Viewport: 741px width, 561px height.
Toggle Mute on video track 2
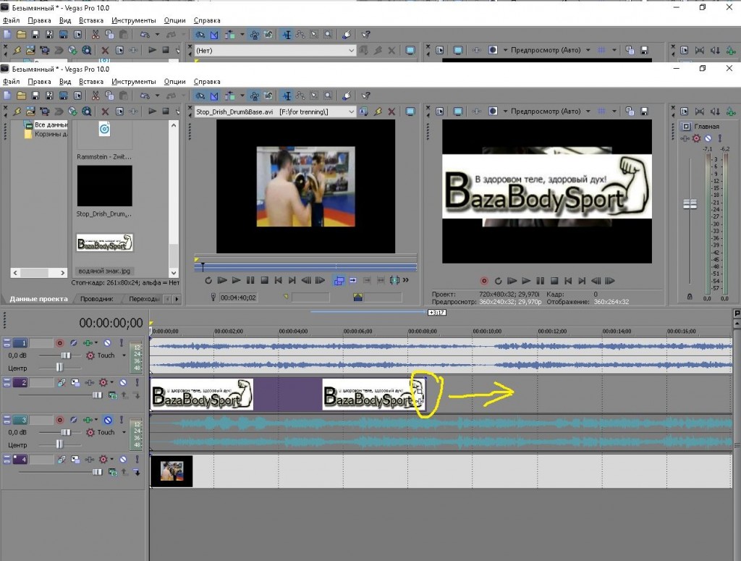[123, 382]
